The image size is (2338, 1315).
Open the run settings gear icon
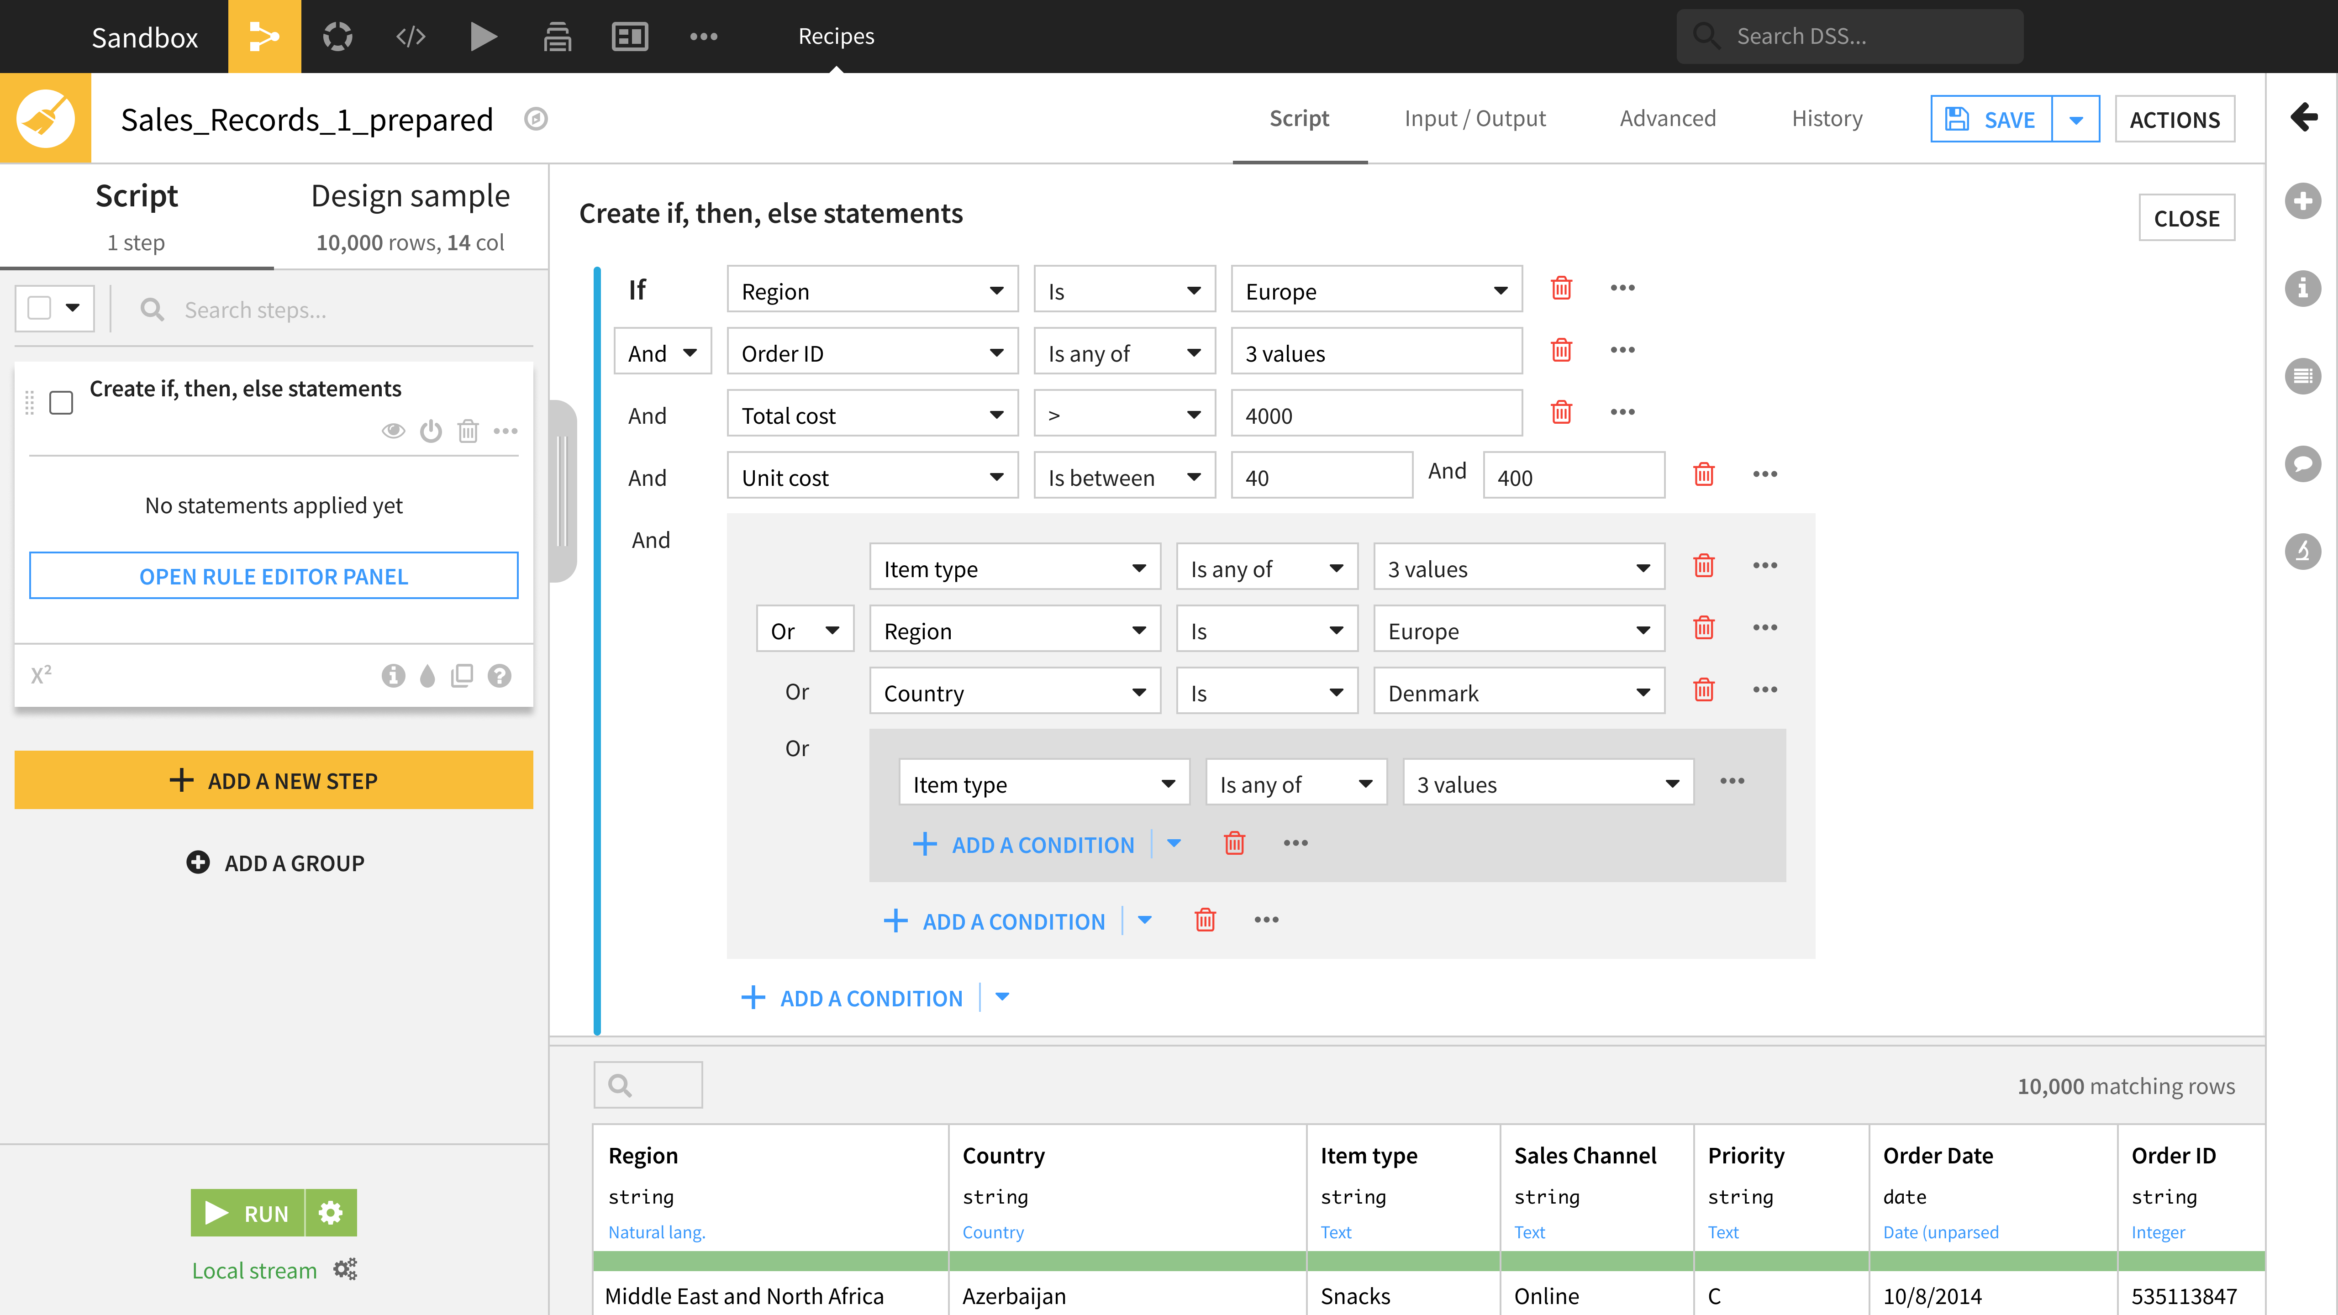click(x=331, y=1212)
